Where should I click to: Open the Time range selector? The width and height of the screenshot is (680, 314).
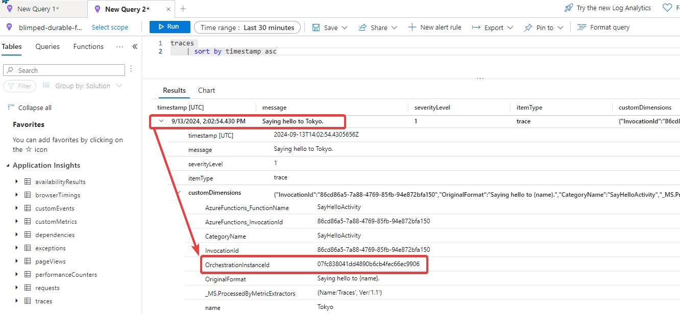point(248,28)
